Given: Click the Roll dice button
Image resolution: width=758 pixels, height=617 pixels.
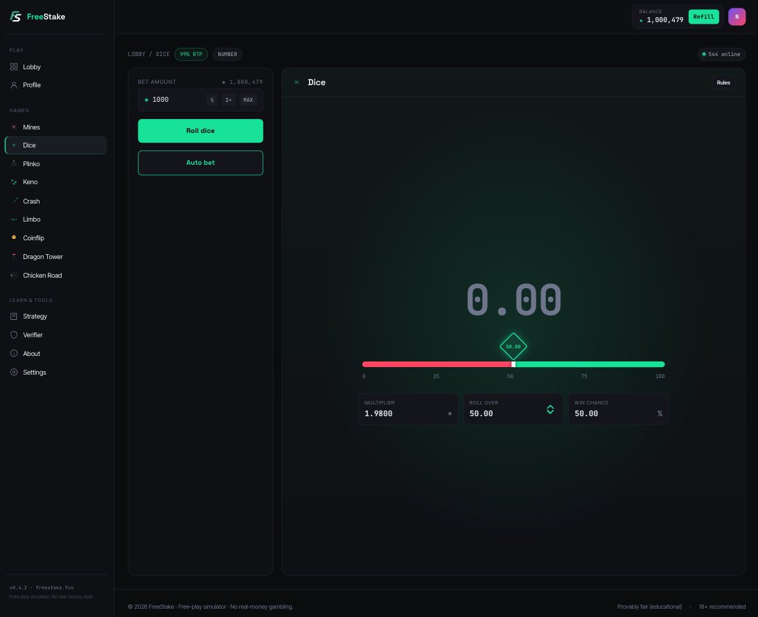Looking at the screenshot, I should [x=201, y=131].
